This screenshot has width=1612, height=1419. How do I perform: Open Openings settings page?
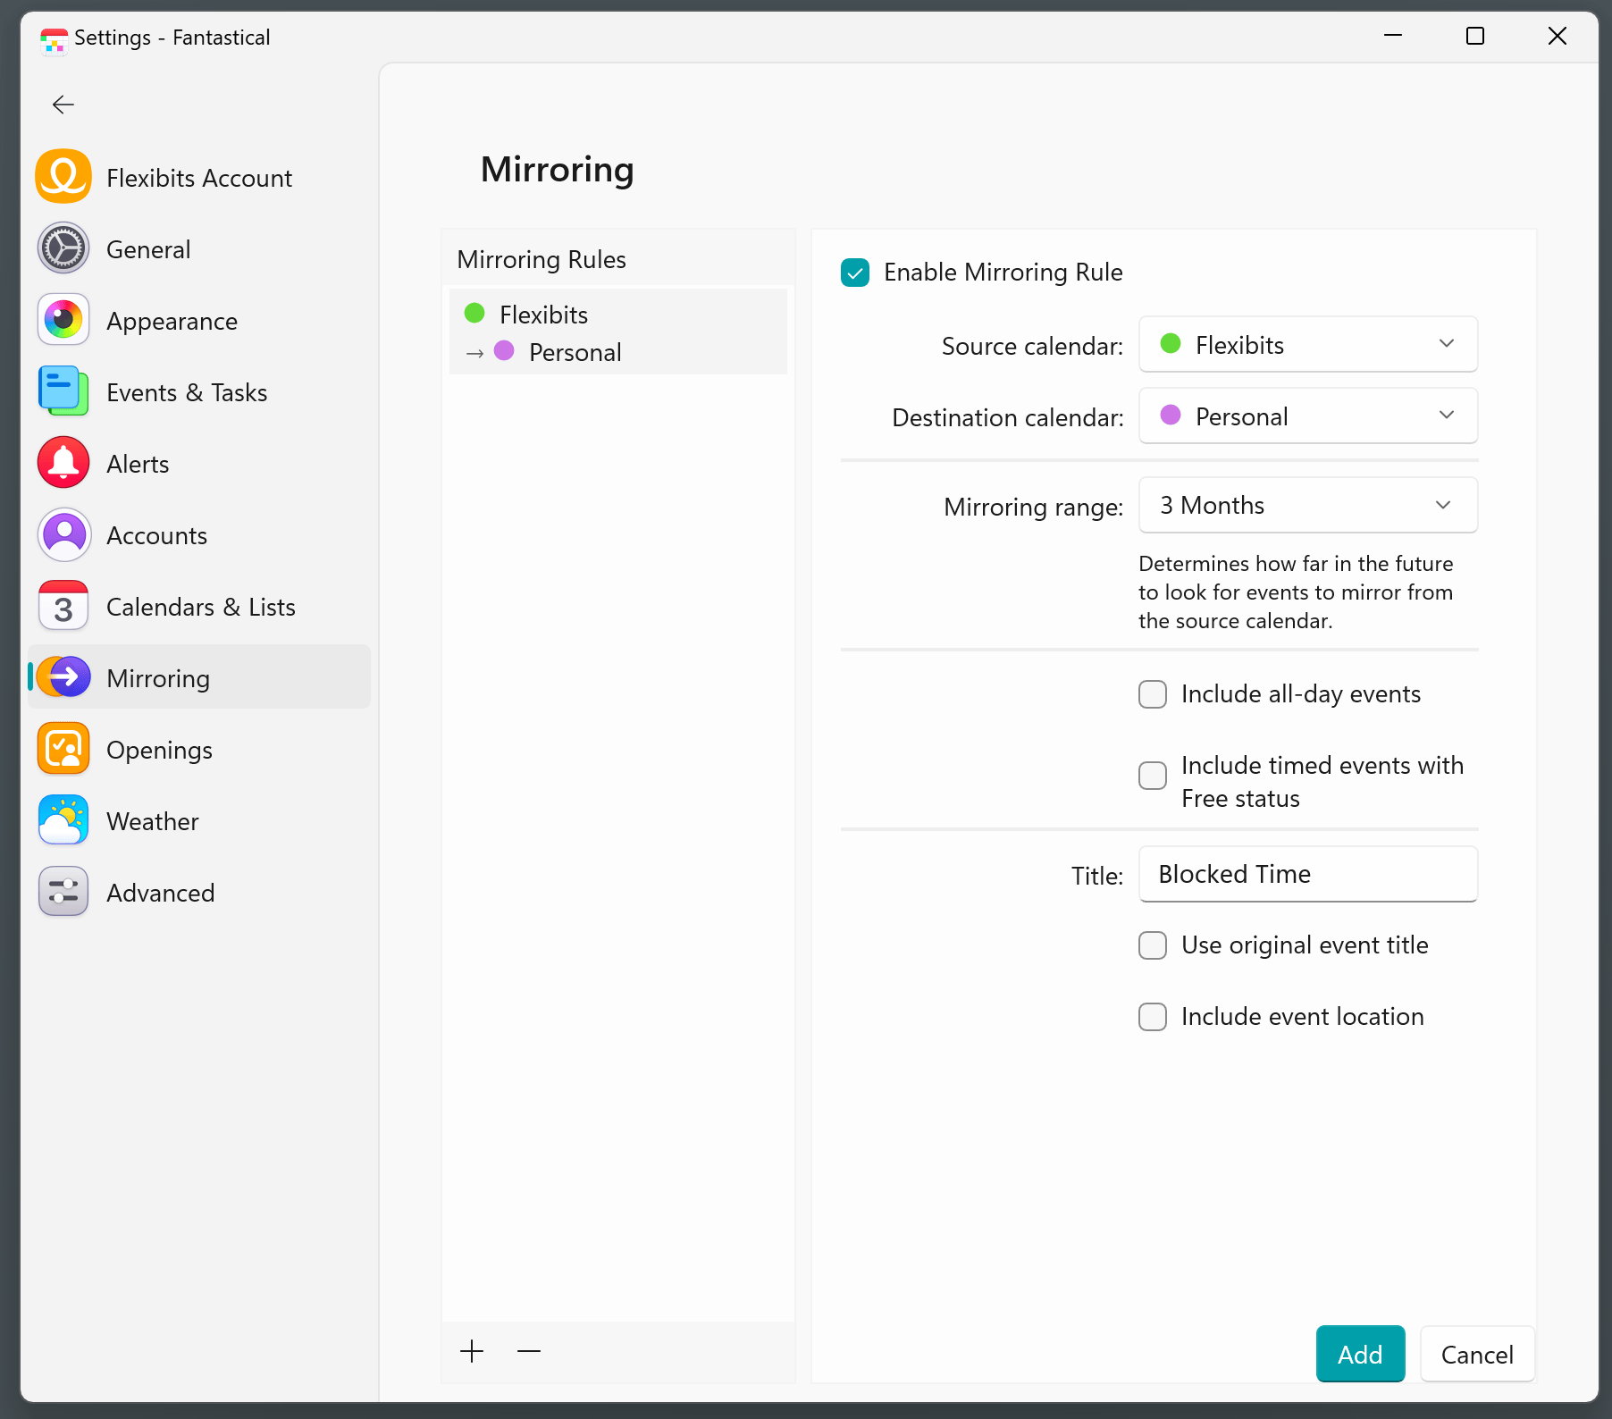tap(199, 749)
